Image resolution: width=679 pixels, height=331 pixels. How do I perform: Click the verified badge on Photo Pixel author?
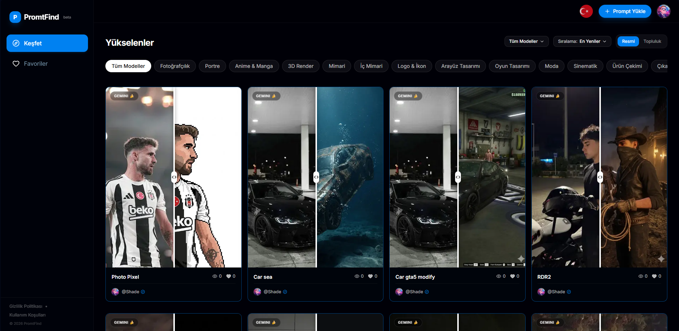tap(143, 292)
